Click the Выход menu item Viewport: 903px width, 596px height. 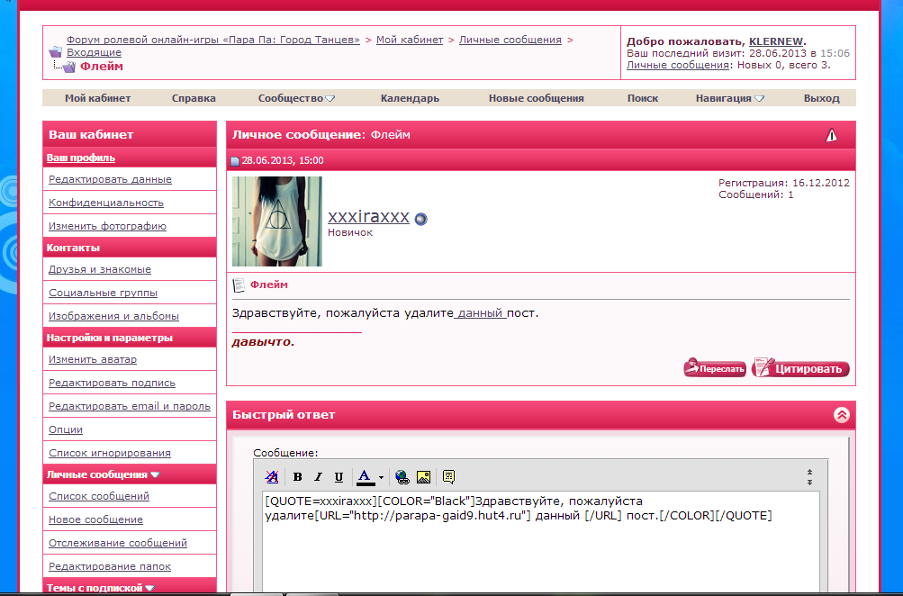821,98
